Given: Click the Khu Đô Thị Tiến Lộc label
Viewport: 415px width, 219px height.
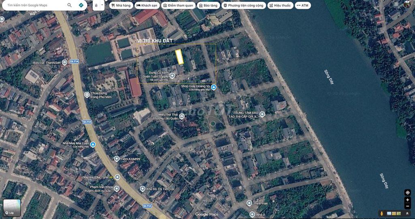Looking at the screenshot, I should (x=160, y=189).
